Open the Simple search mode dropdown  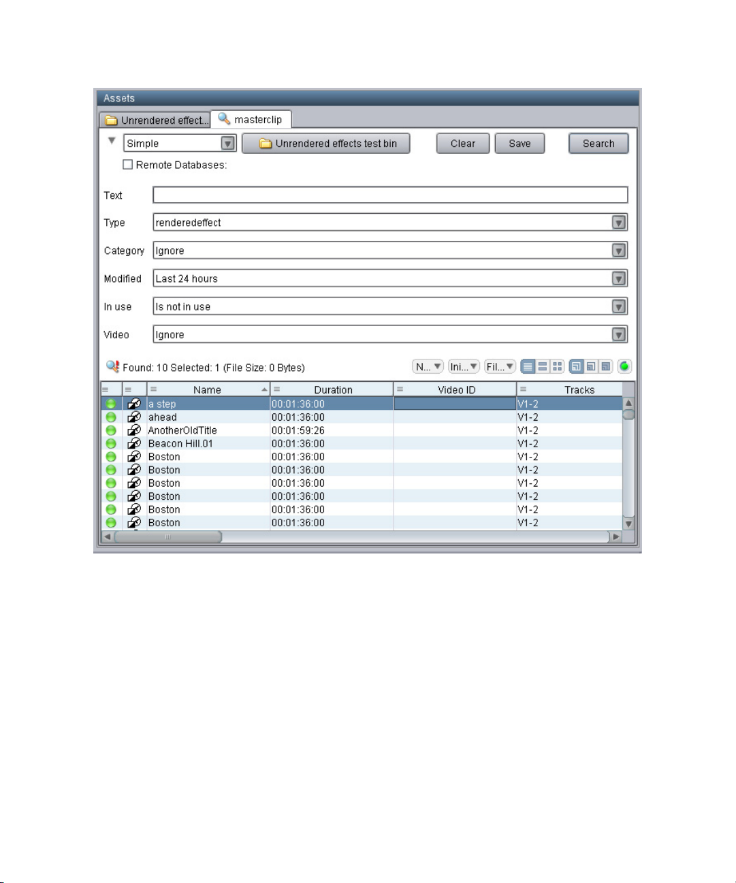180,143
